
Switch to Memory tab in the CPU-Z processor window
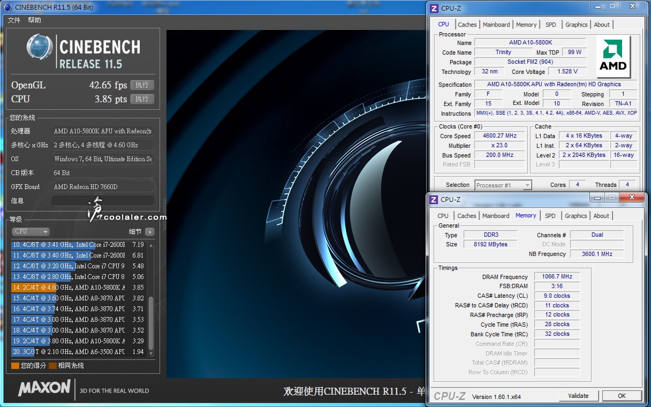coord(526,25)
